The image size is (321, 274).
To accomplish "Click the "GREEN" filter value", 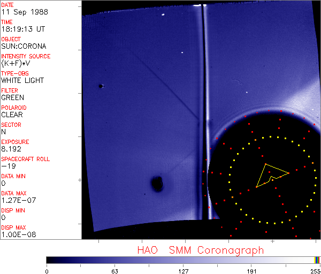I will click(x=12, y=97).
